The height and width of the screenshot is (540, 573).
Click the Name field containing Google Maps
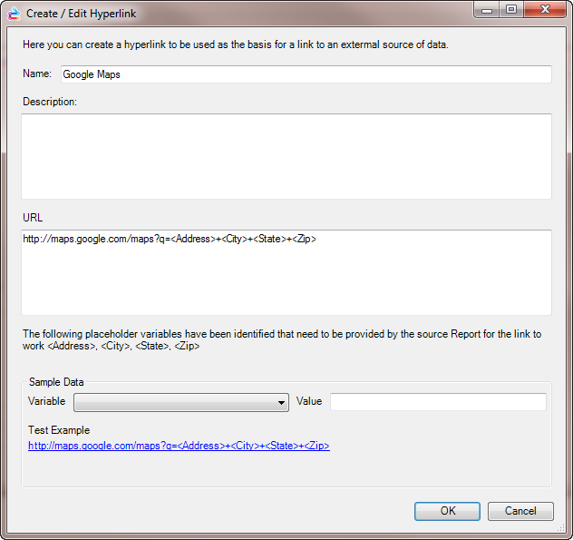pos(306,74)
